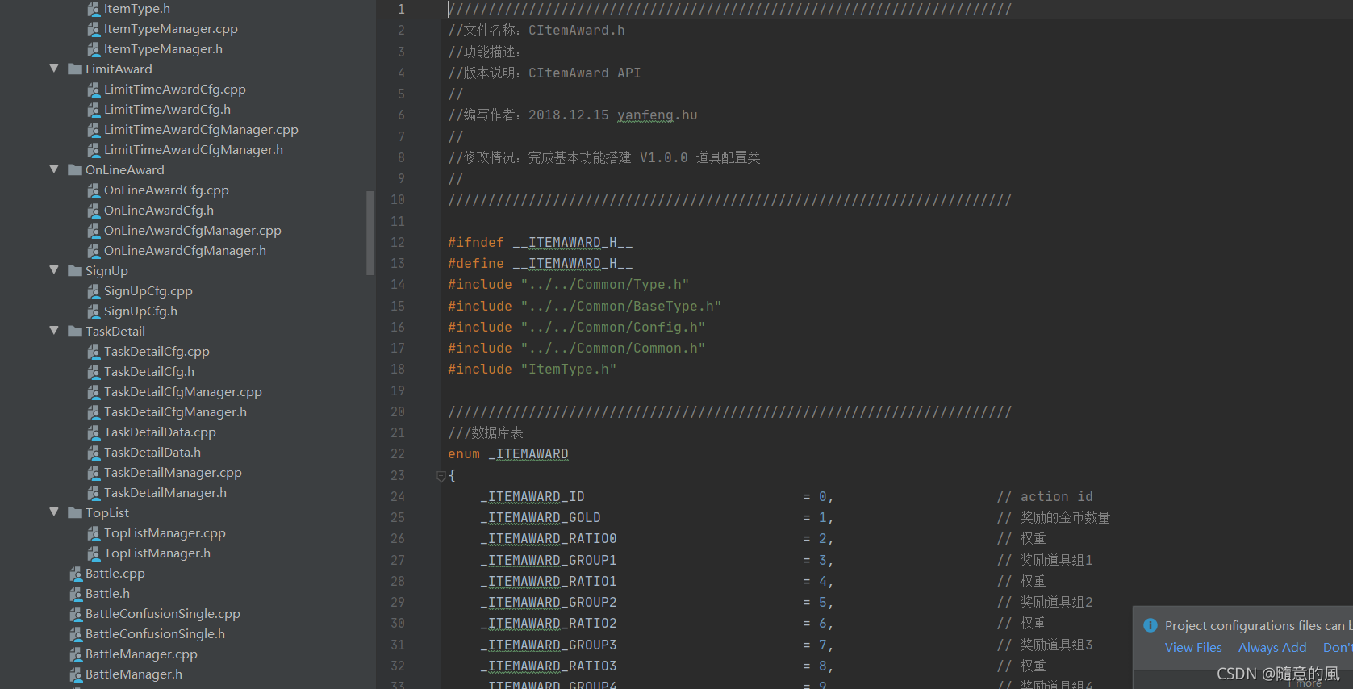This screenshot has width=1353, height=689.
Task: Click the TopList folder icon
Action: click(75, 513)
